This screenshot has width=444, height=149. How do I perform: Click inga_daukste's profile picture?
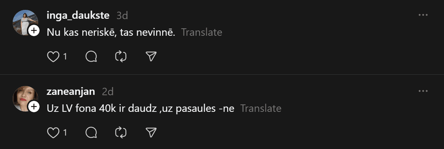tap(24, 22)
